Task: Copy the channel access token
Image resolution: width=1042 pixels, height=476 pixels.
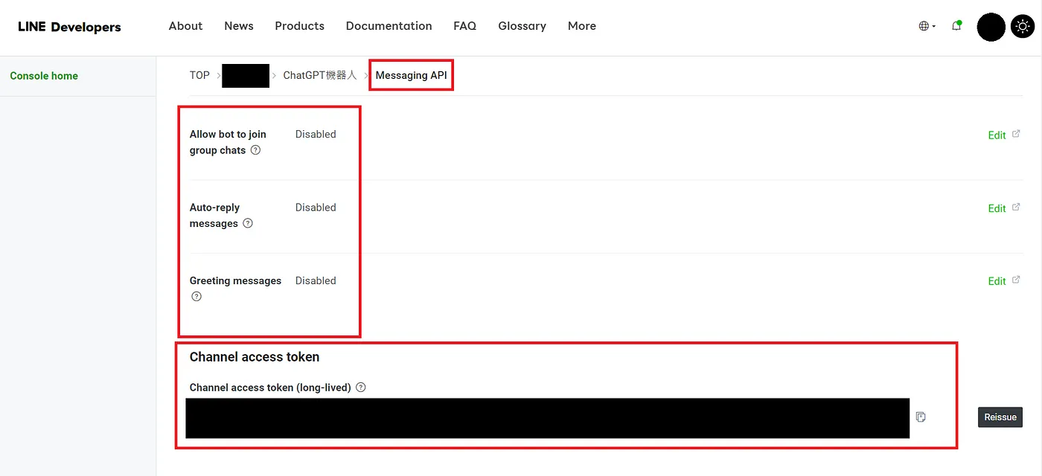Action: click(x=921, y=417)
